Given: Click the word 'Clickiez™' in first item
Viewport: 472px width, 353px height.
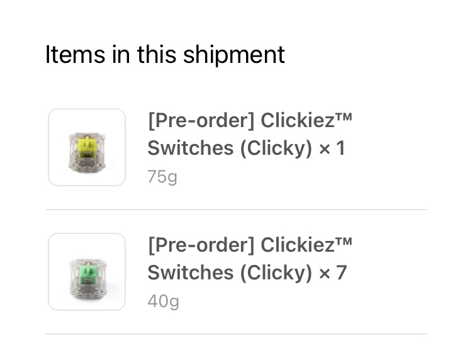Looking at the screenshot, I should [306, 120].
